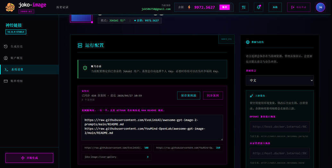Click the V2.0.4-STABLE version badge
Viewport: 332px width, 168px height.
tap(16, 32)
